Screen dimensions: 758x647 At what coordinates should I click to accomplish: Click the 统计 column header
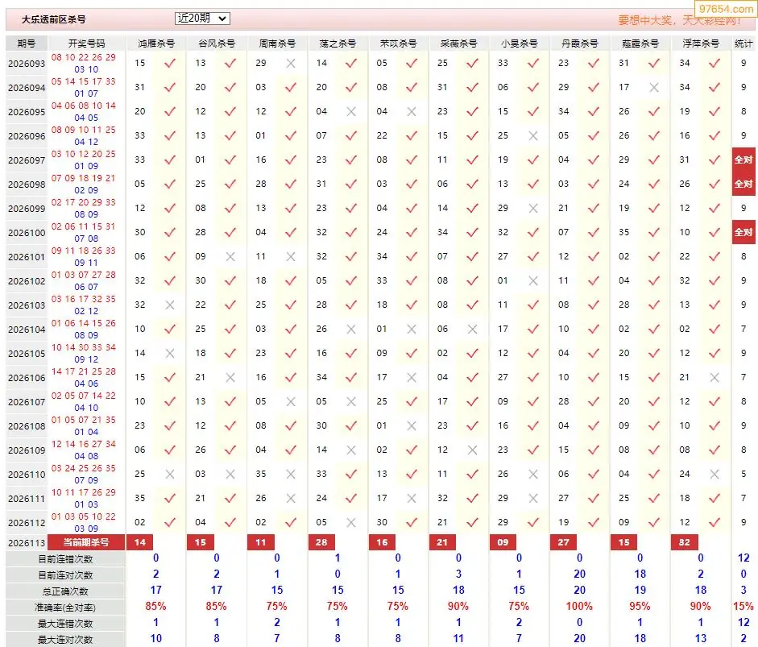point(744,44)
